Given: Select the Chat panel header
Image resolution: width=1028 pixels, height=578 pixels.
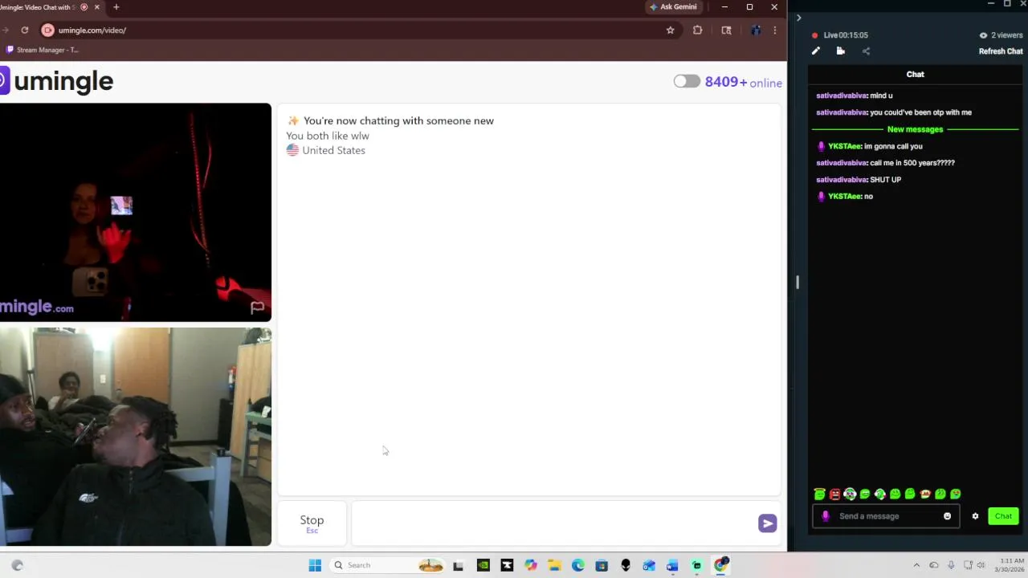Looking at the screenshot, I should tap(915, 74).
